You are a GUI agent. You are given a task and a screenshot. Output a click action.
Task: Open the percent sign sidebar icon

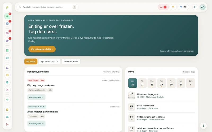[x=7, y=90]
